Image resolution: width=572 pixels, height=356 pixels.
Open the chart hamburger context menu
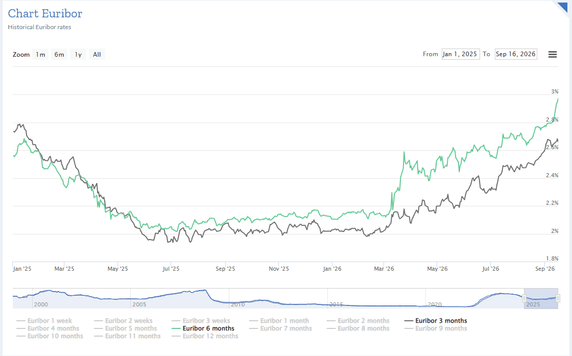click(552, 54)
